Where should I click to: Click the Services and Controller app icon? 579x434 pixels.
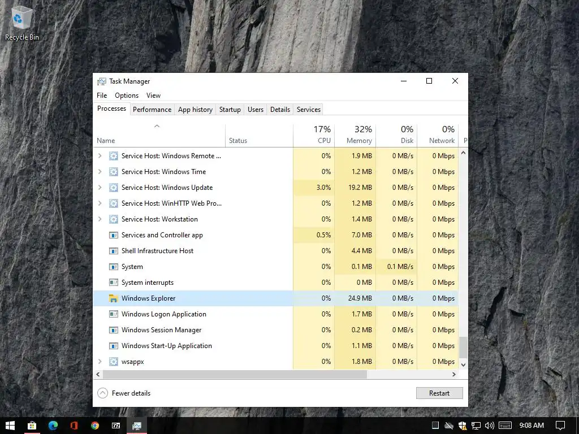113,235
